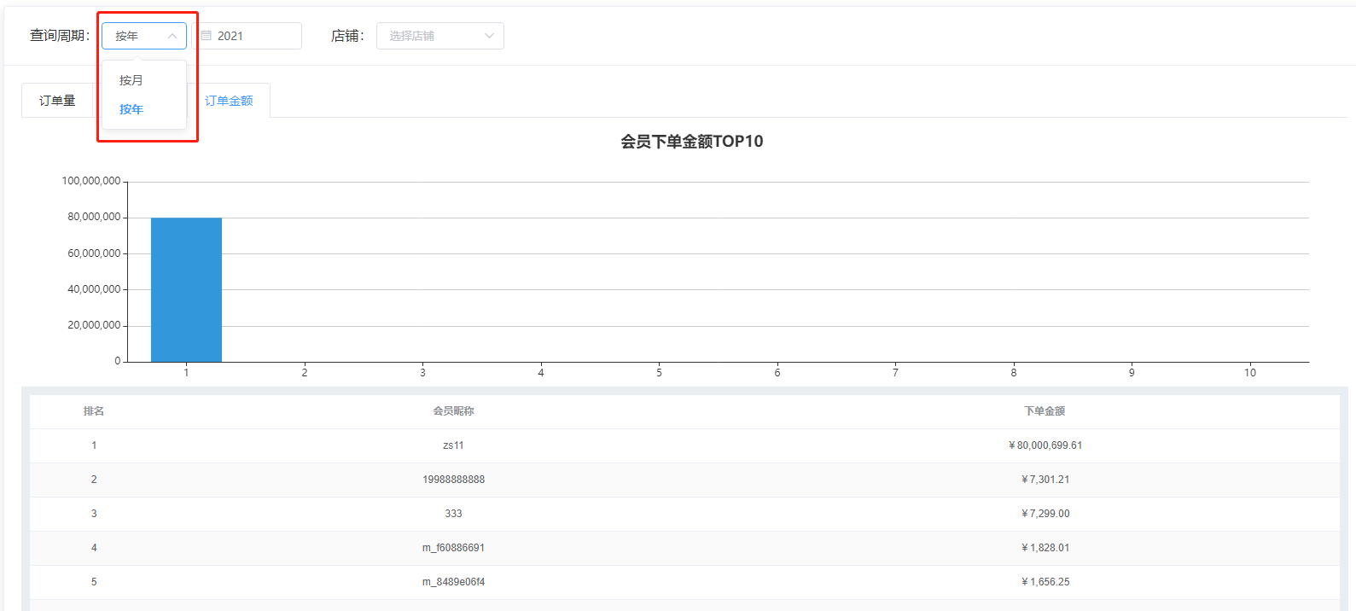
Task: Click the 排名 column header
Action: click(x=94, y=411)
